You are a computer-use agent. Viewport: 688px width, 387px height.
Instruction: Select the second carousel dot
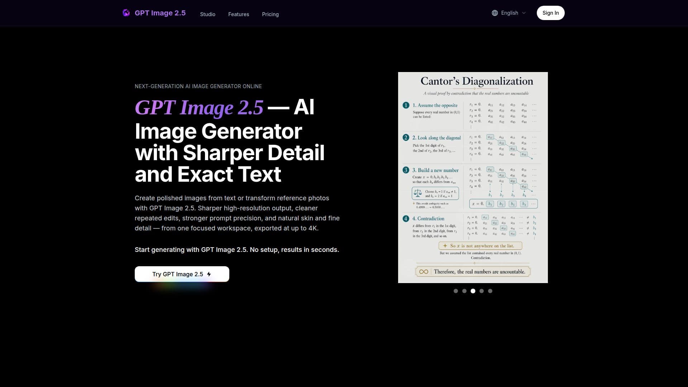point(464,291)
